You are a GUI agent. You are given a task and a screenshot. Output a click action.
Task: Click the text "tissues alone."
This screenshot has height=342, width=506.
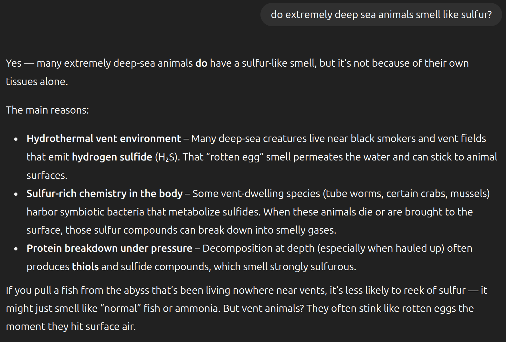click(37, 82)
